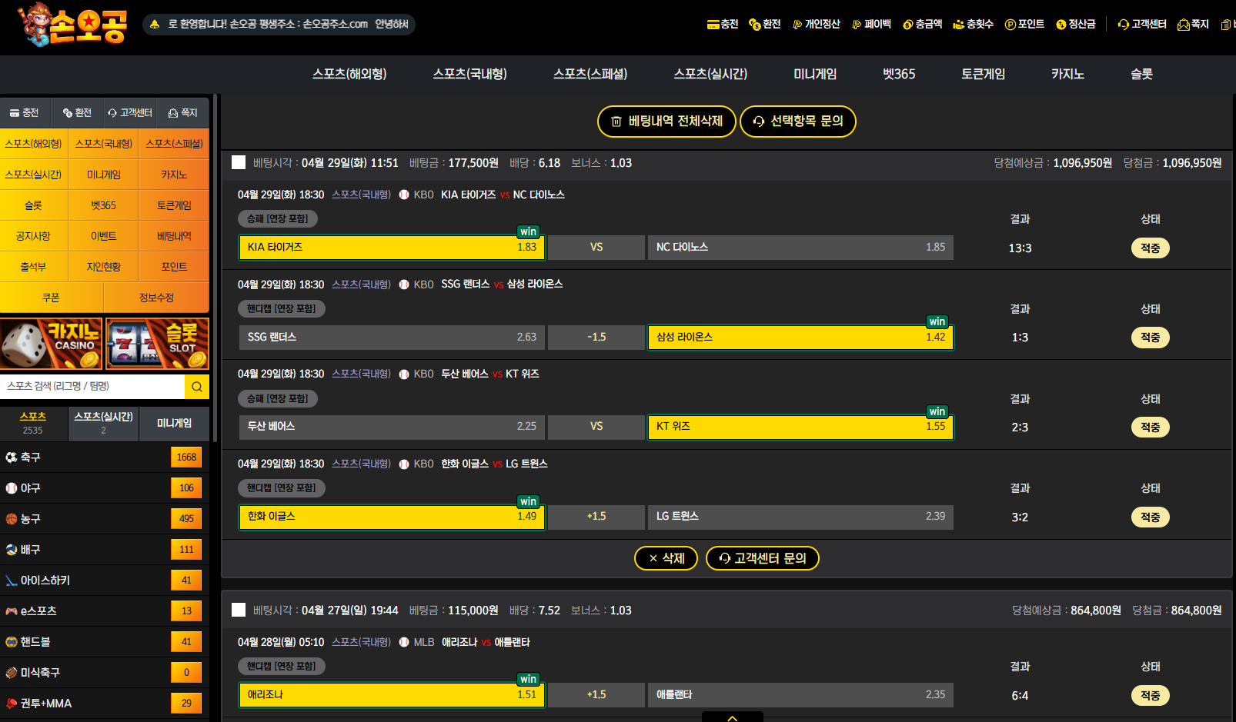Open 이벤트 in orange sidebar grid
Viewport: 1236px width, 722px height.
pyautogui.click(x=104, y=236)
